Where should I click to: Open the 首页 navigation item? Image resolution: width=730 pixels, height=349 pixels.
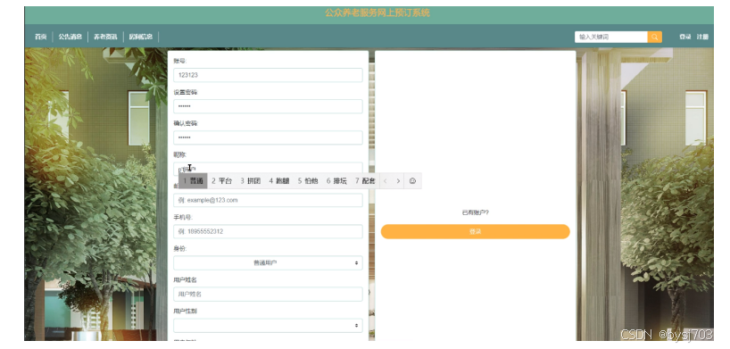pos(40,37)
